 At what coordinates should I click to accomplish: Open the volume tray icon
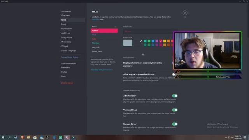[232, 137]
